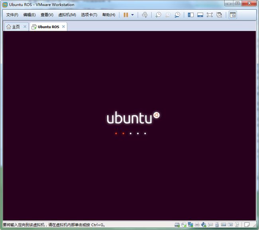Click the house icon on the 主页 tab

pos(9,27)
